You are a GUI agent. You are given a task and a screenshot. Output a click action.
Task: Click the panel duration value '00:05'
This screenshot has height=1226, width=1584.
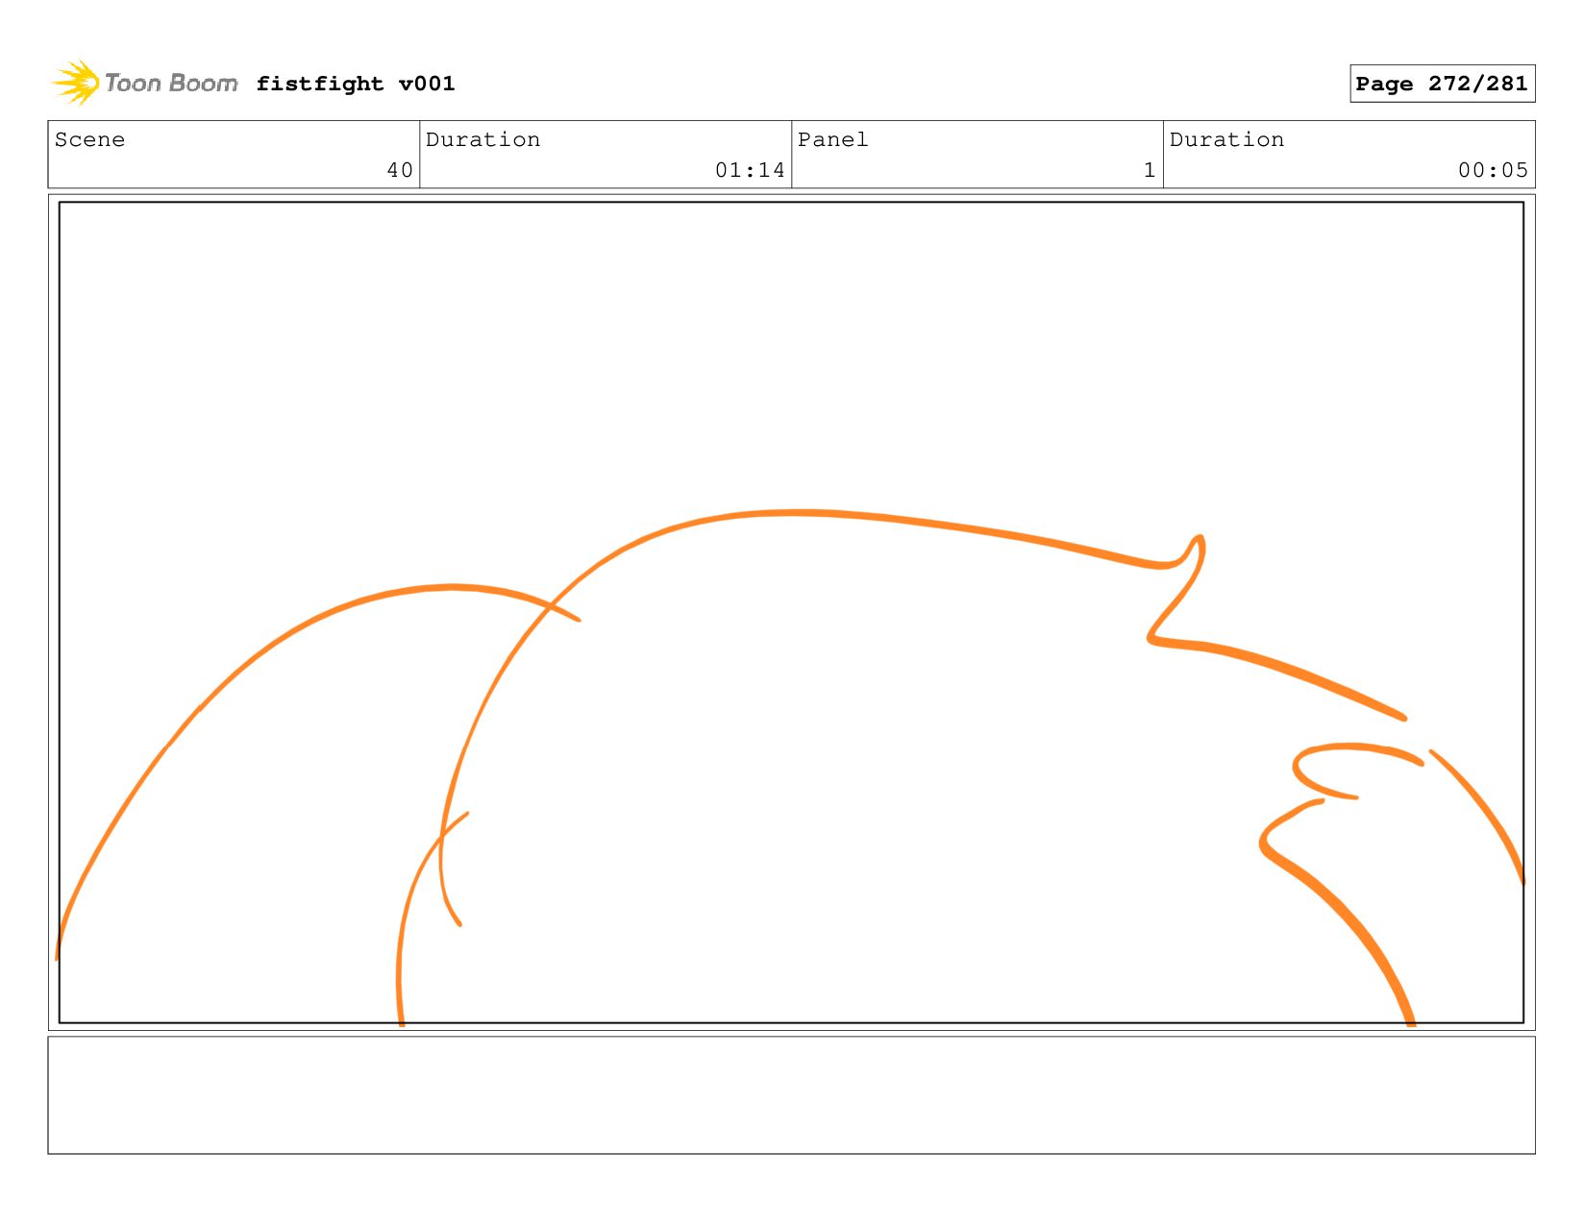click(x=1493, y=170)
